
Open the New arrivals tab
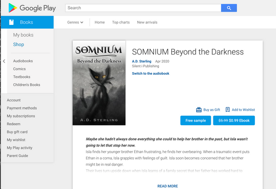tap(147, 22)
